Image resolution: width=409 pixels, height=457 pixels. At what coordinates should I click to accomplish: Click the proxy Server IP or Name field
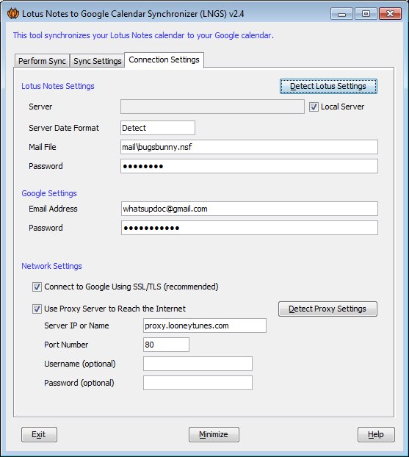pos(204,325)
